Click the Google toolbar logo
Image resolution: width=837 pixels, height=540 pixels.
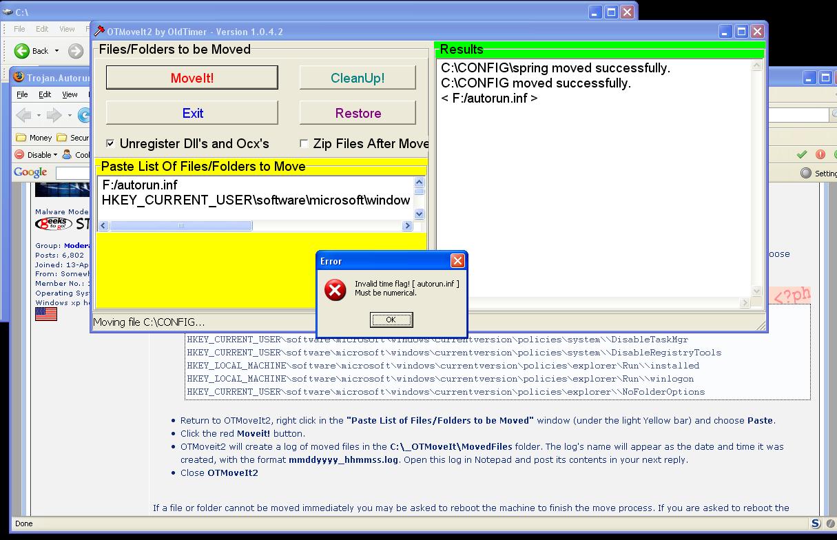click(30, 172)
